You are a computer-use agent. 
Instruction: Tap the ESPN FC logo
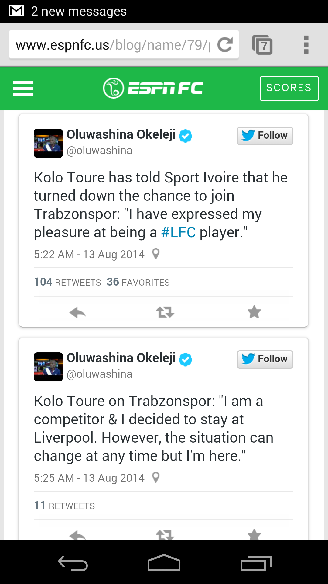[153, 88]
